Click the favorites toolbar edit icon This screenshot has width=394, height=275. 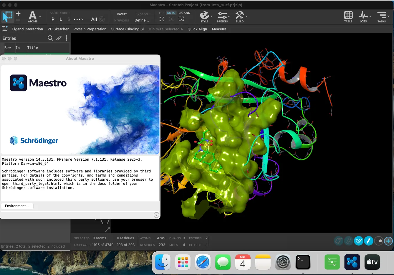5,29
